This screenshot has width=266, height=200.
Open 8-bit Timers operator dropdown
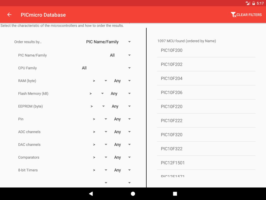[x=100, y=170]
